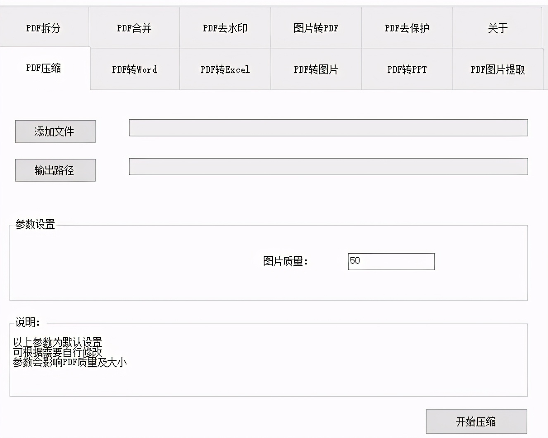Click the file path field beside 添加文件
The image size is (548, 438).
click(x=328, y=128)
